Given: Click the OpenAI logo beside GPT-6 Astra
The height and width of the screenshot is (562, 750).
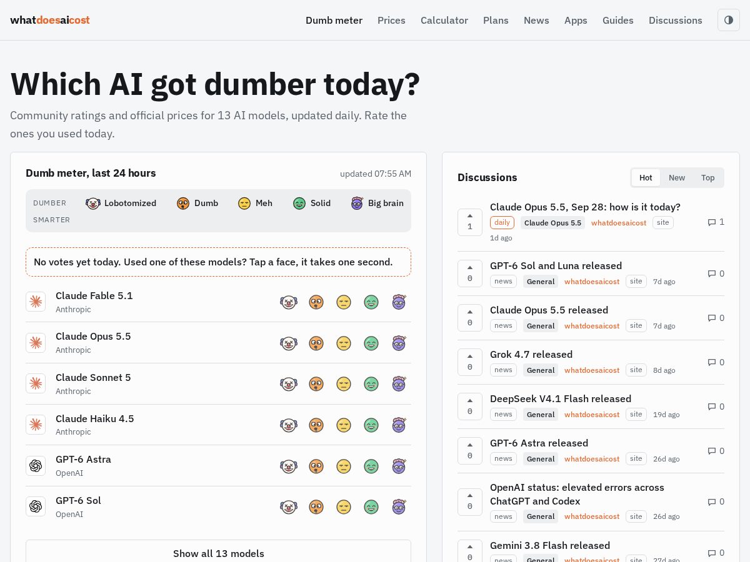Looking at the screenshot, I should tap(36, 466).
